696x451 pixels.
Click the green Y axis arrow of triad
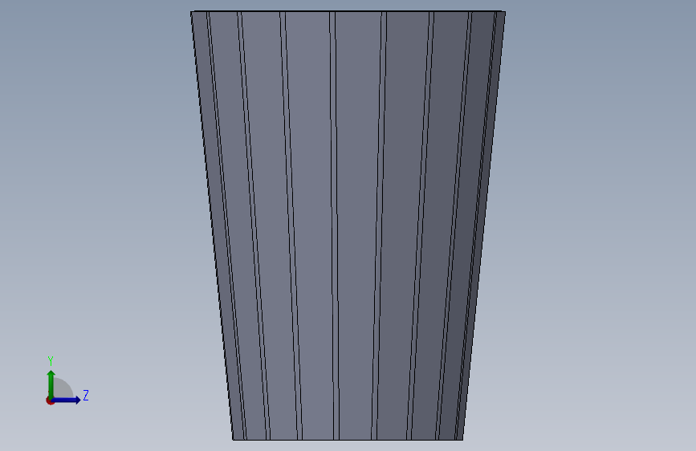(51, 385)
